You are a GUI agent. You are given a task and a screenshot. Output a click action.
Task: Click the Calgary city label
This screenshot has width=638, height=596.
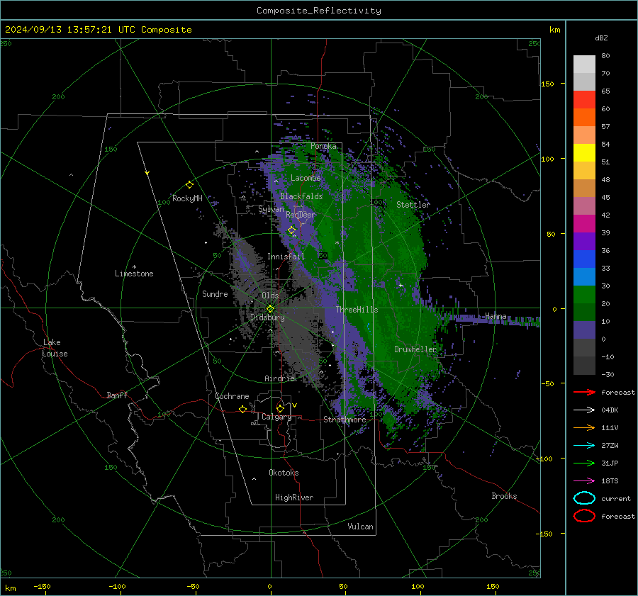pos(276,417)
